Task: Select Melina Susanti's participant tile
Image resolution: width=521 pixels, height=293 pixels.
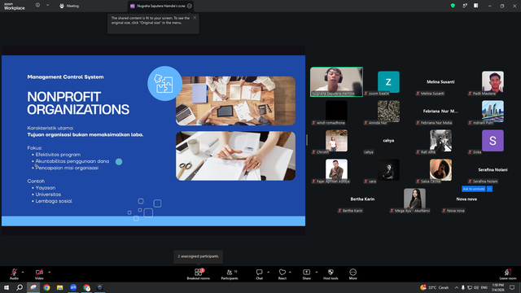Action: (x=440, y=81)
